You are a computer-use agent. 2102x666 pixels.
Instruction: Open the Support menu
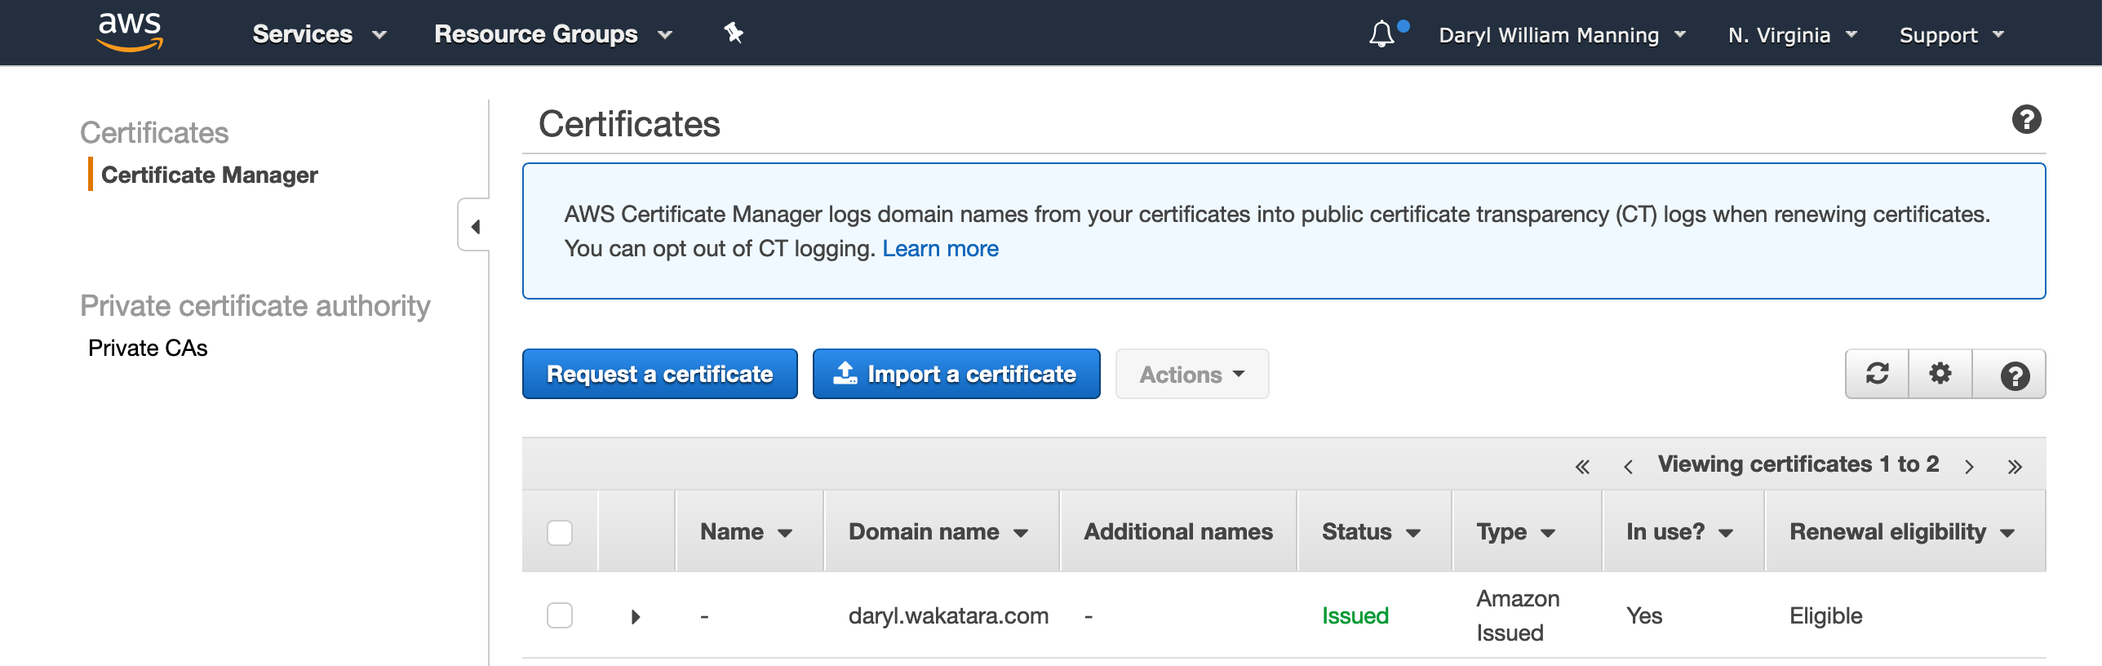click(1951, 35)
